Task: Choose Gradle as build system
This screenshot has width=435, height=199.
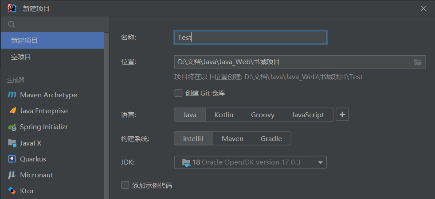Action: 271,138
